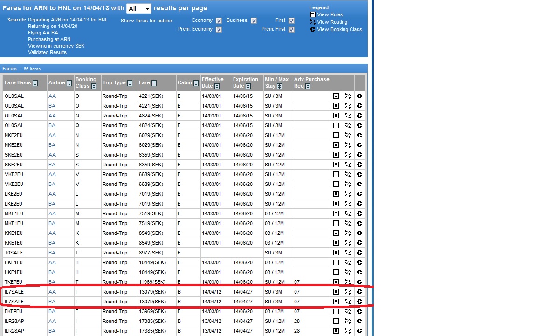View booking class for the T0SALE fare
This screenshot has height=336, width=537.
point(359,253)
